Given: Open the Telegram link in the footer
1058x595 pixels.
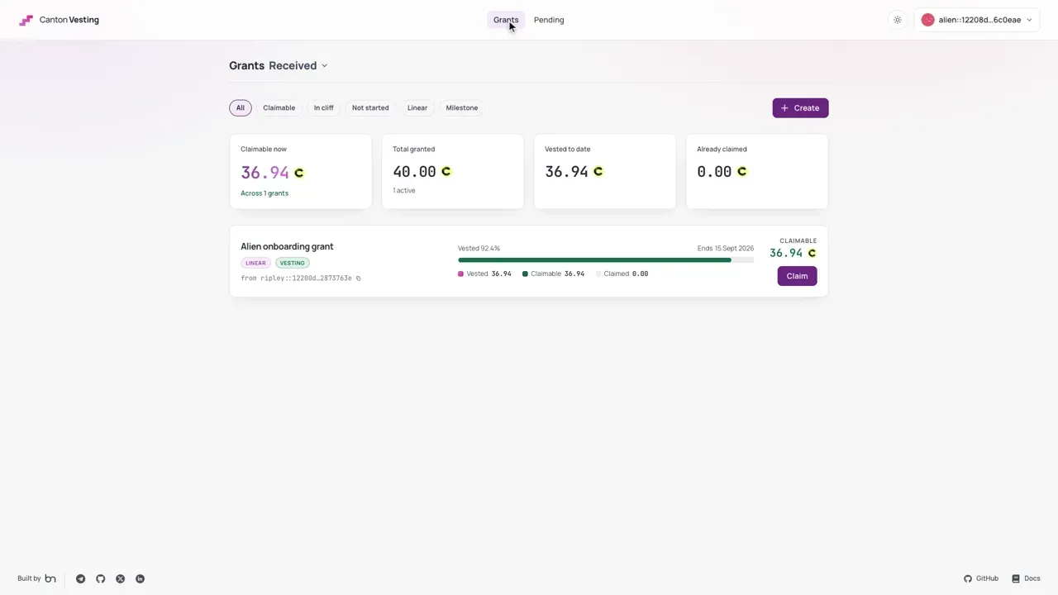Looking at the screenshot, I should click(x=80, y=578).
